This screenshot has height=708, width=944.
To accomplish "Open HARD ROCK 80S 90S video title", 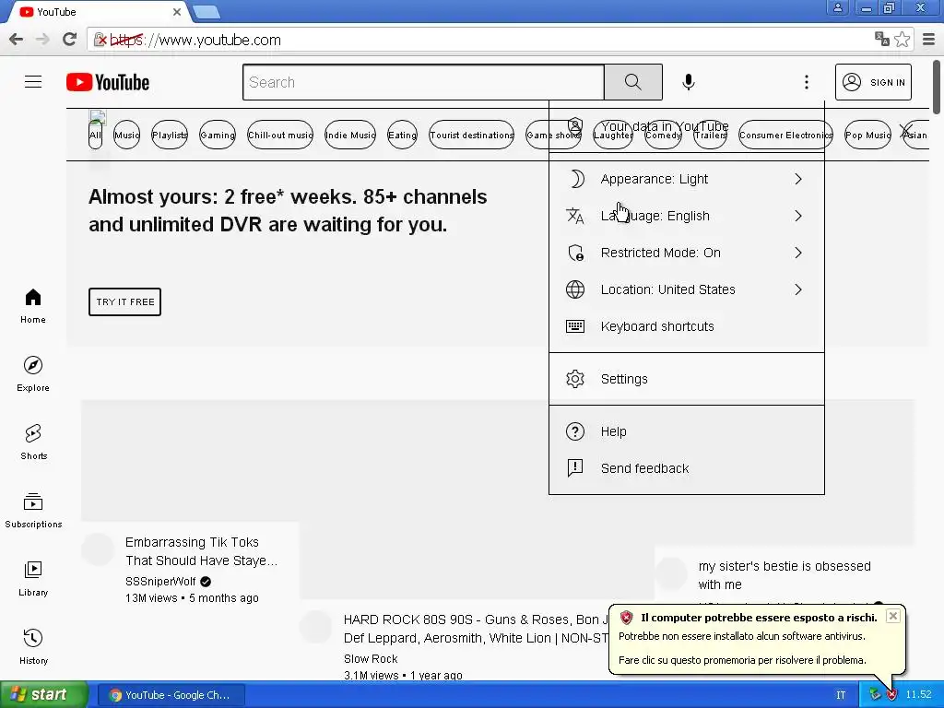I will [x=477, y=629].
